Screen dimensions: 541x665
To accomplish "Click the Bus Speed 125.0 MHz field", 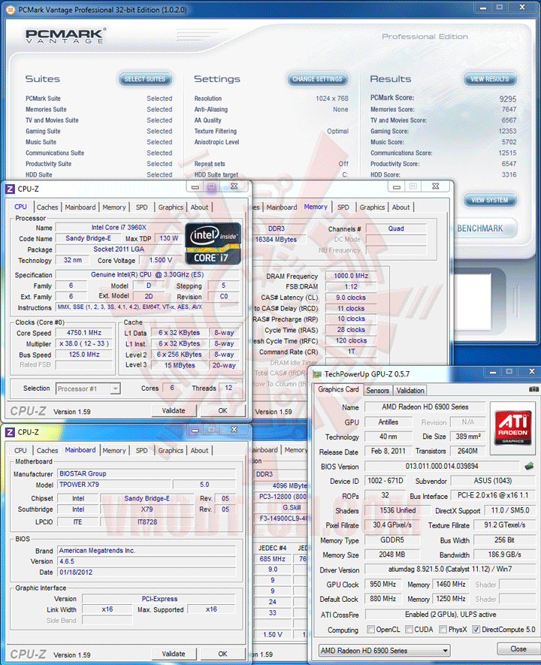I will tap(84, 355).
